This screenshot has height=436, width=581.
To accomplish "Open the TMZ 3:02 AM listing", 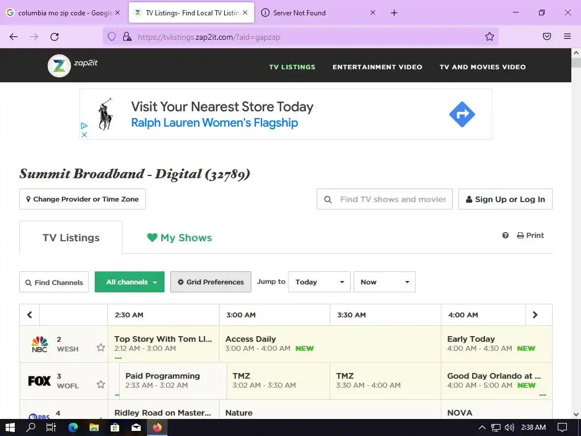I will coord(278,381).
